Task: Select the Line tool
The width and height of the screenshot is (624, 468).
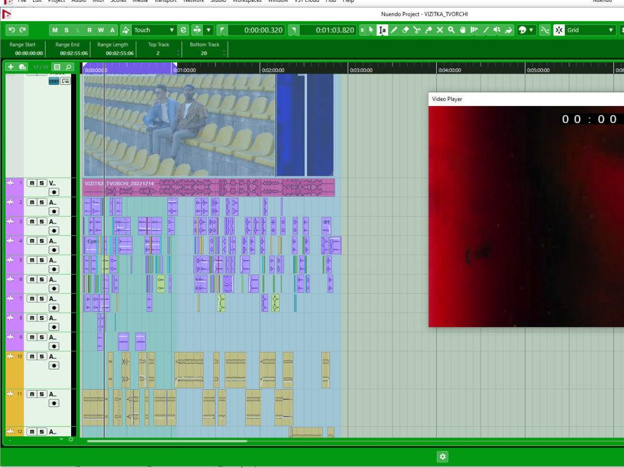Action: click(485, 30)
